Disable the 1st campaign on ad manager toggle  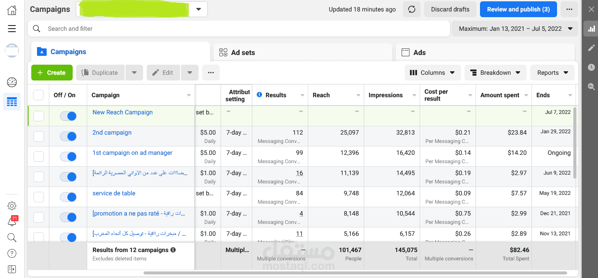coord(68,157)
